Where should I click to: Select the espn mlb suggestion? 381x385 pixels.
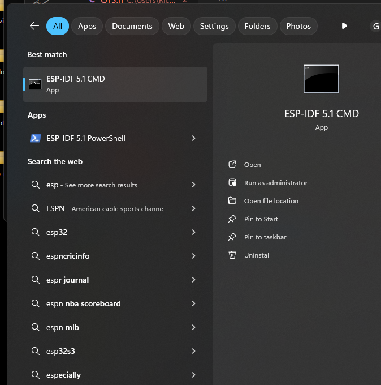click(x=115, y=327)
